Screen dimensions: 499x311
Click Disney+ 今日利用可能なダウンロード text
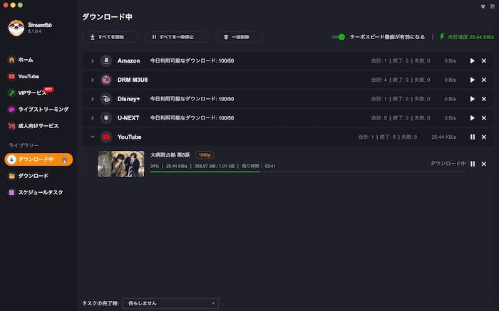point(192,99)
